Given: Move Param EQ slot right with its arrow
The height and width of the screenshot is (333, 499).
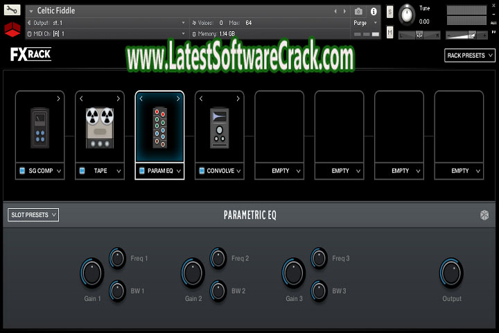Looking at the screenshot, I should 178,99.
